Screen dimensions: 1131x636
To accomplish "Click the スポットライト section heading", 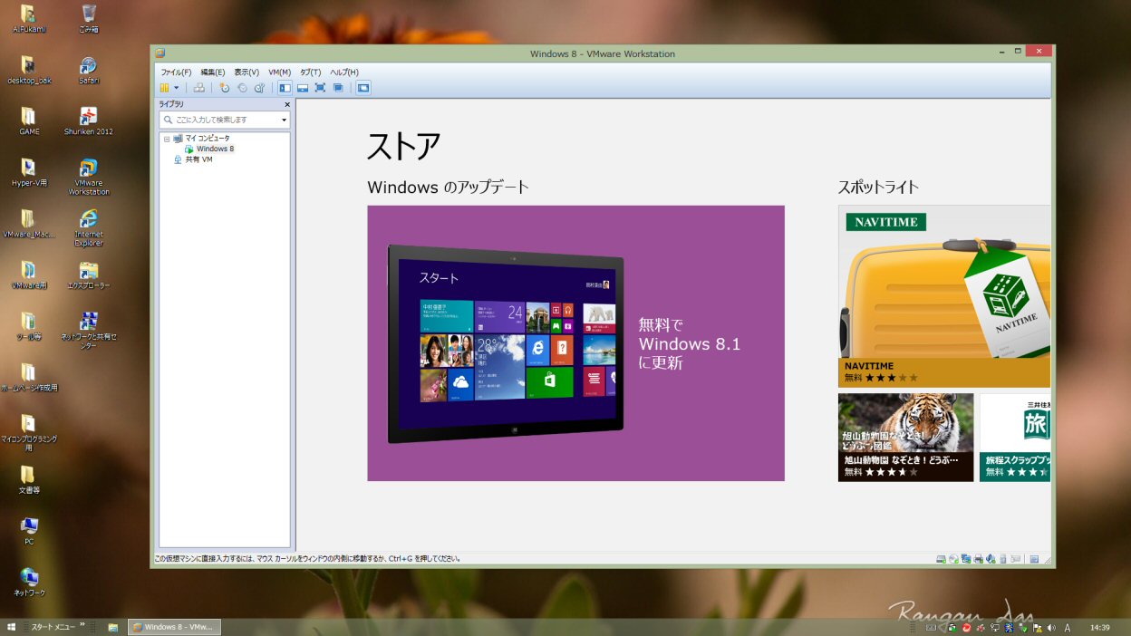I will coord(878,188).
